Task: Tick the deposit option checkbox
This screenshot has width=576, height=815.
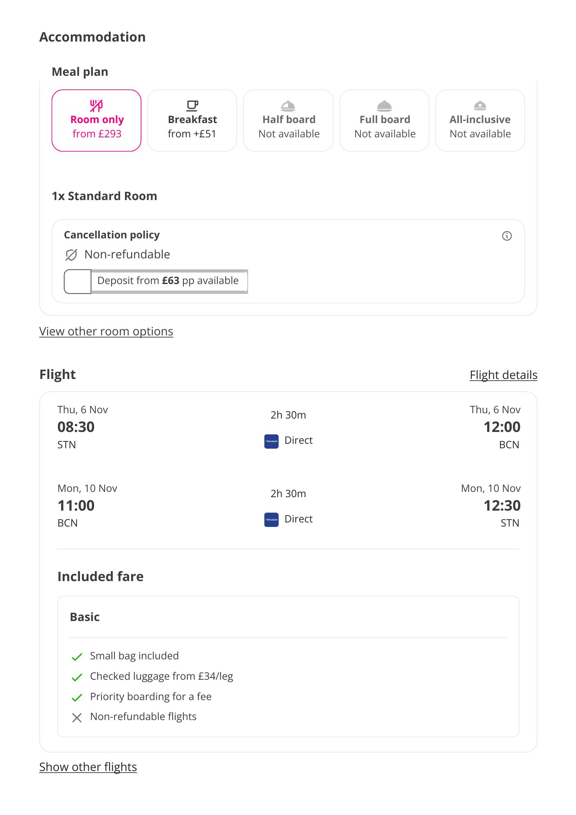Action: pyautogui.click(x=78, y=281)
